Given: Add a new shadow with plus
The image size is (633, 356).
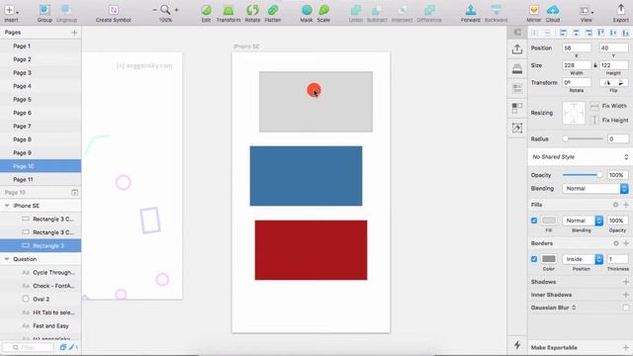Looking at the screenshot, I should click(626, 282).
